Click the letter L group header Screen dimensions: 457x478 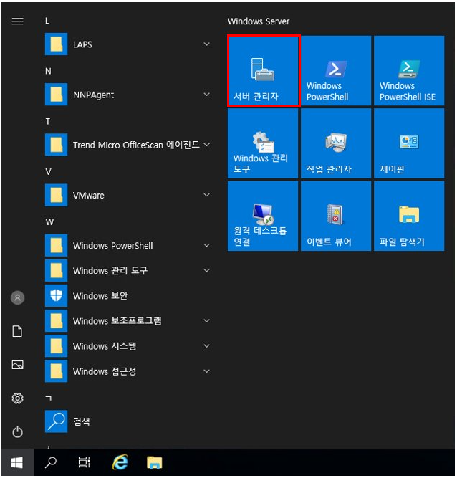tap(47, 21)
